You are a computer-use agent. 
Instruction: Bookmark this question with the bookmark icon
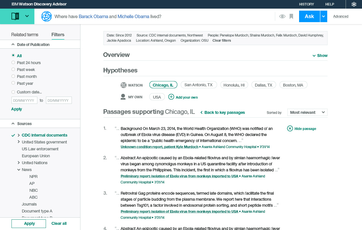291,16
